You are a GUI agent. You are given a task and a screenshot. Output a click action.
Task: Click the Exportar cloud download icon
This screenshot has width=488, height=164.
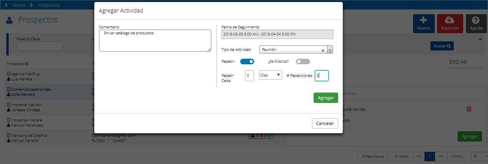click(x=450, y=20)
